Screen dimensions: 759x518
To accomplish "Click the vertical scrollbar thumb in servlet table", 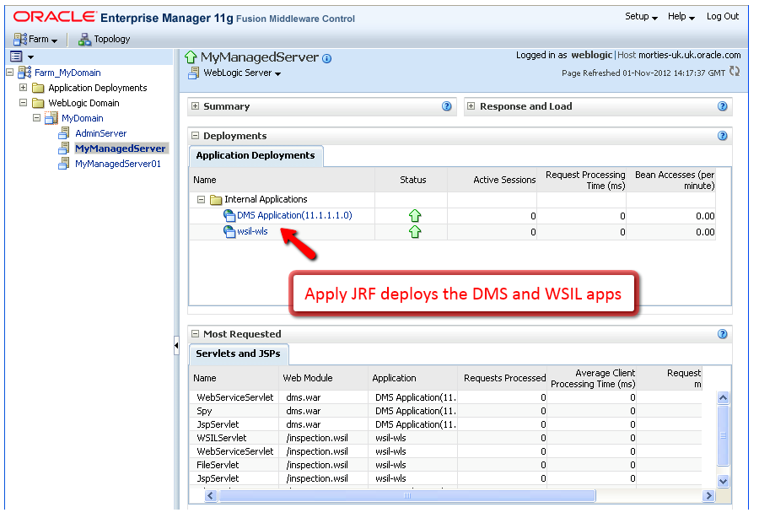I will (723, 435).
